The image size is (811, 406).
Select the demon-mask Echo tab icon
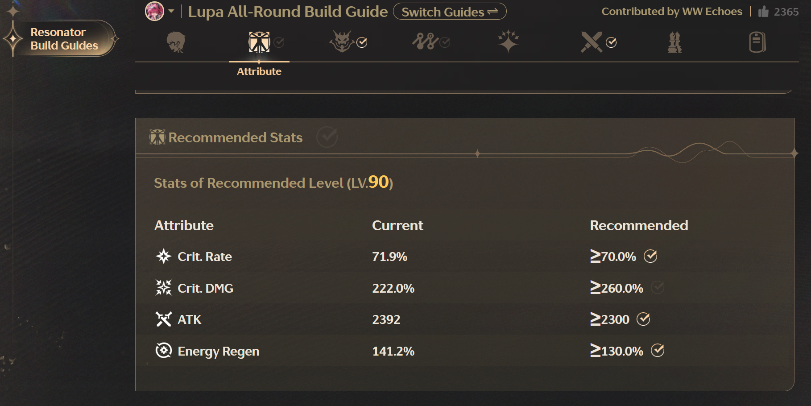tap(342, 42)
